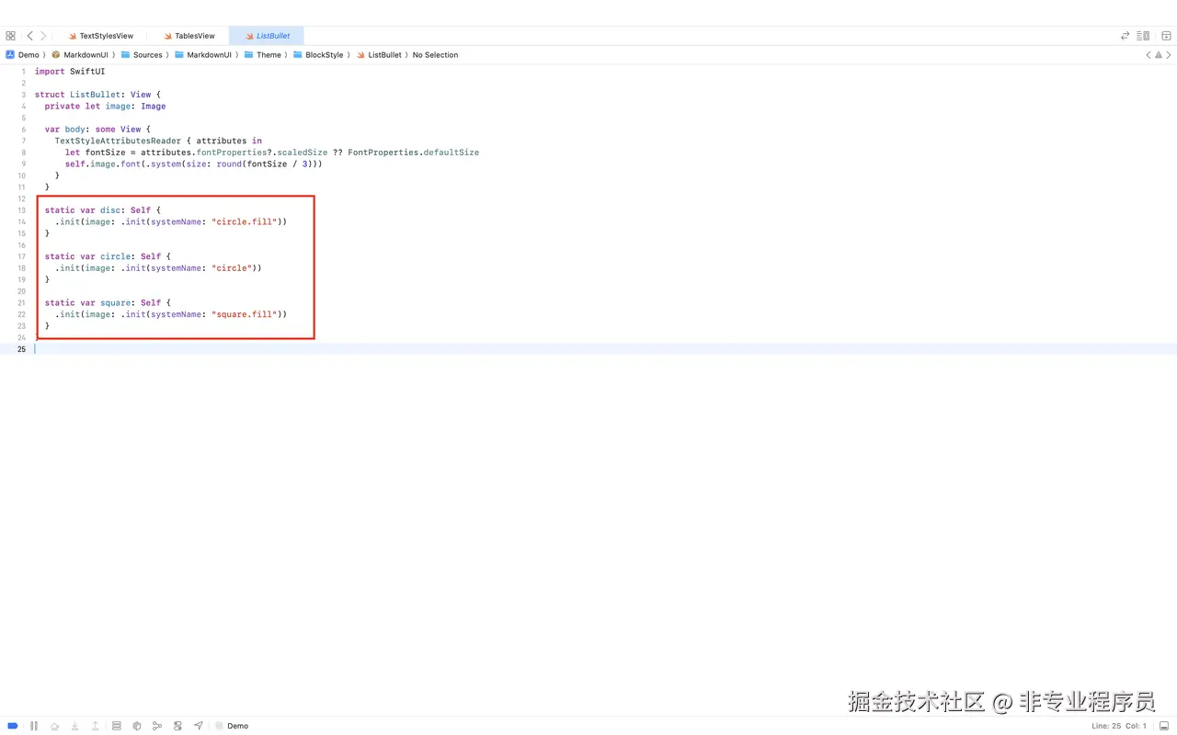Select the Debug Memory Graph icon
Image resolution: width=1177 pixels, height=735 pixels.
157,726
